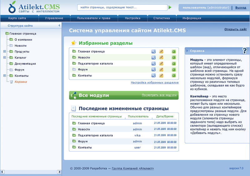The height and width of the screenshot is (176, 250).
Task: Click search icon in Подкатегория каталога favorites row
Action: click(153, 64)
